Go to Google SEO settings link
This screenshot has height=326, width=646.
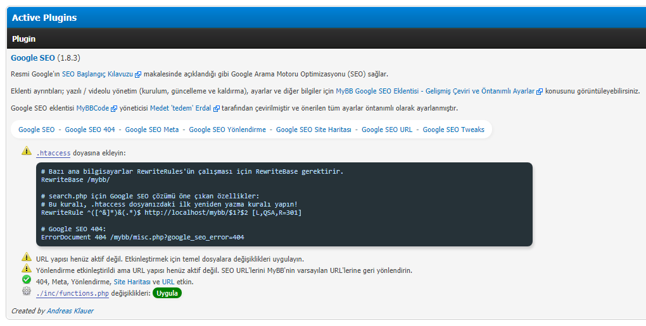(x=36, y=130)
